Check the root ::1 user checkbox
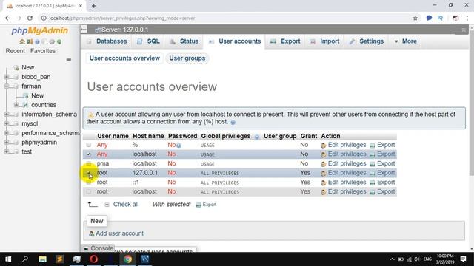Image resolution: width=474 pixels, height=266 pixels. [x=89, y=183]
